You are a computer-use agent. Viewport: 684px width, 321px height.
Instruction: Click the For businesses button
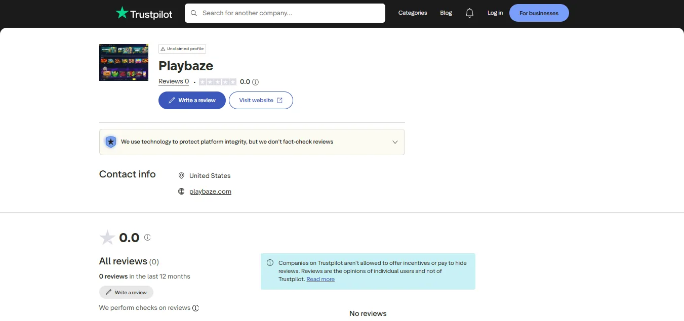(539, 13)
